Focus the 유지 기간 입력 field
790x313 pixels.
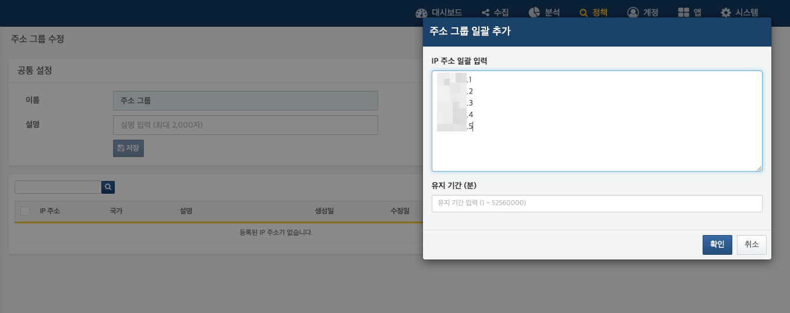pos(597,204)
